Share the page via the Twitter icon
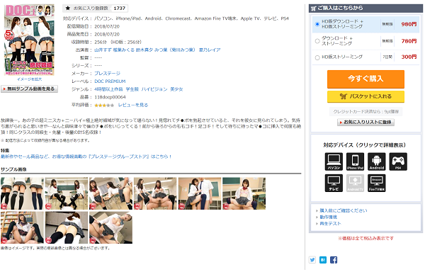Image resolution: width=425 pixels, height=277 pixels. pyautogui.click(x=312, y=260)
